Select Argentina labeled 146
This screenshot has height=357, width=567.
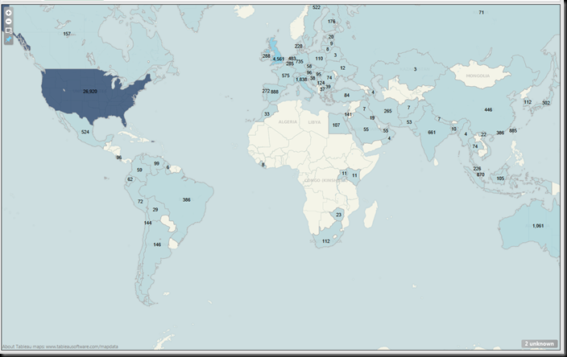coord(157,244)
